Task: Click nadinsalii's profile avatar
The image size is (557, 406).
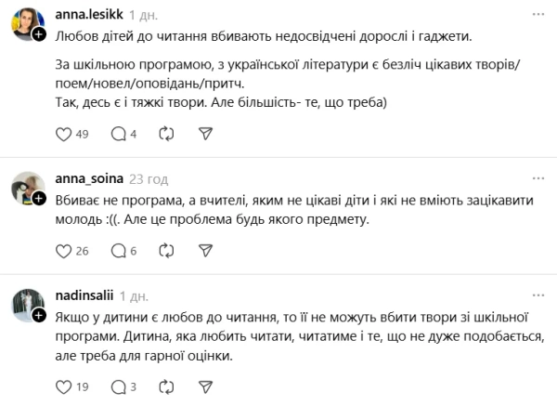Action: [x=28, y=306]
